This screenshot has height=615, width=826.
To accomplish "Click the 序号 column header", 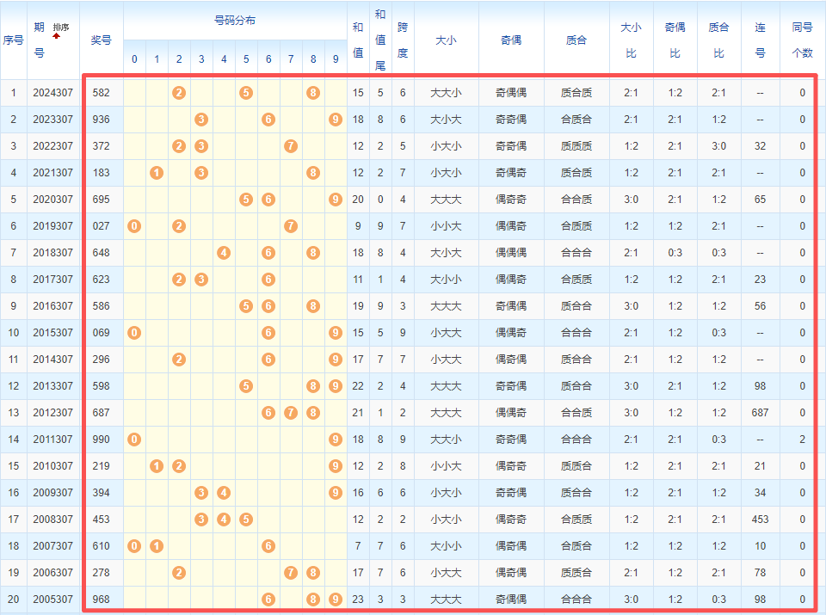I will (13, 40).
